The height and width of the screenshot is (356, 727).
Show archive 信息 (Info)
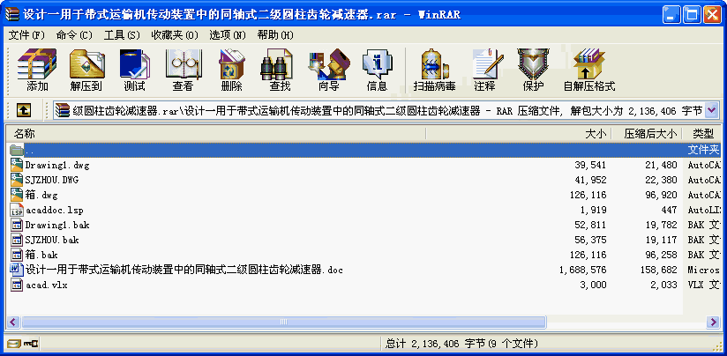pyautogui.click(x=377, y=70)
